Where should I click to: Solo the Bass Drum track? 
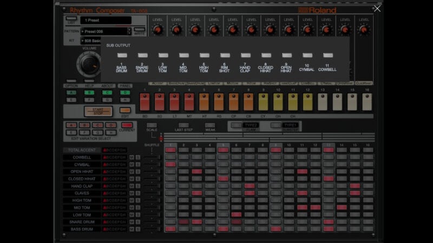click(138, 229)
